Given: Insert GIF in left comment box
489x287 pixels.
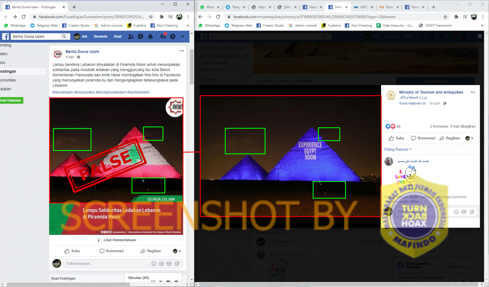Looking at the screenshot, I should pyautogui.click(x=169, y=263).
